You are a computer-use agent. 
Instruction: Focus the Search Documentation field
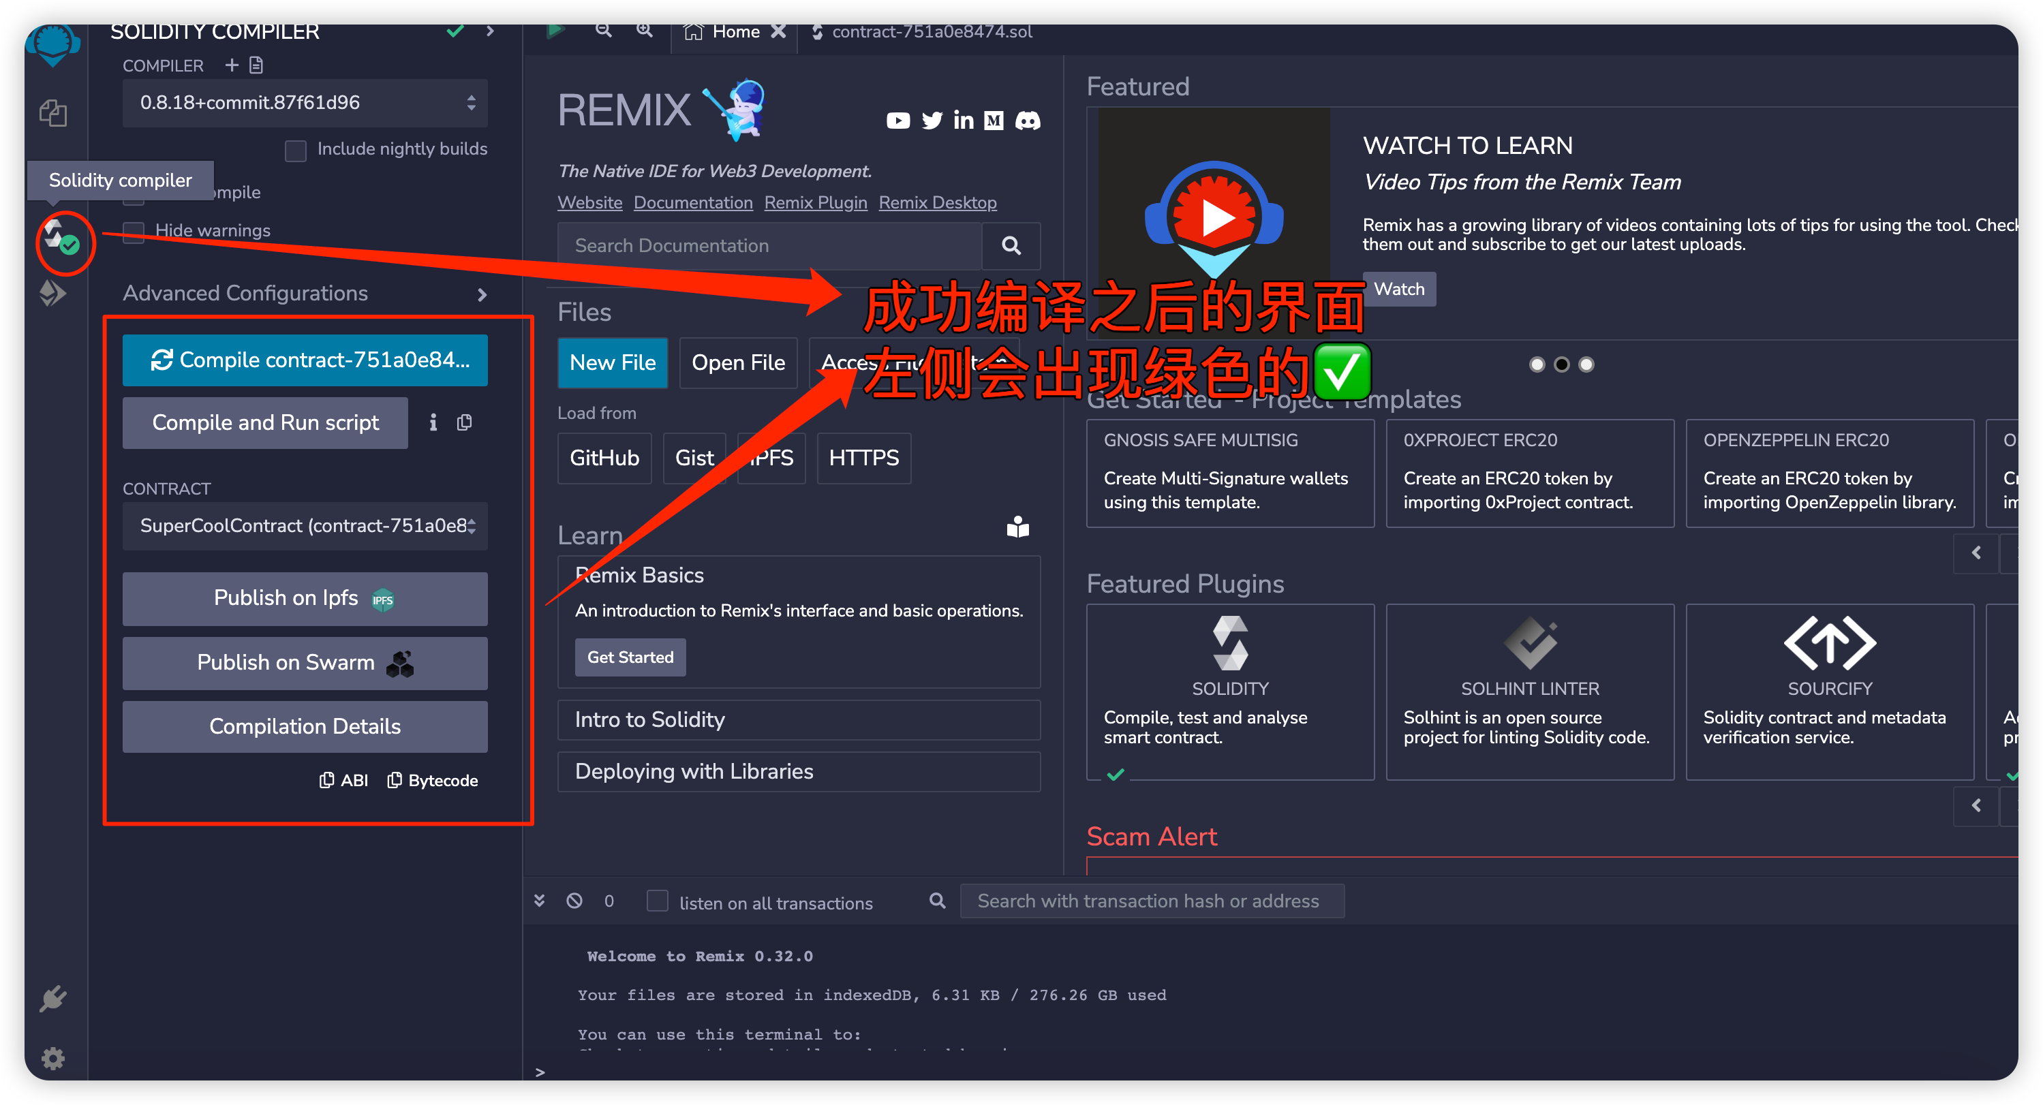pyautogui.click(x=770, y=246)
